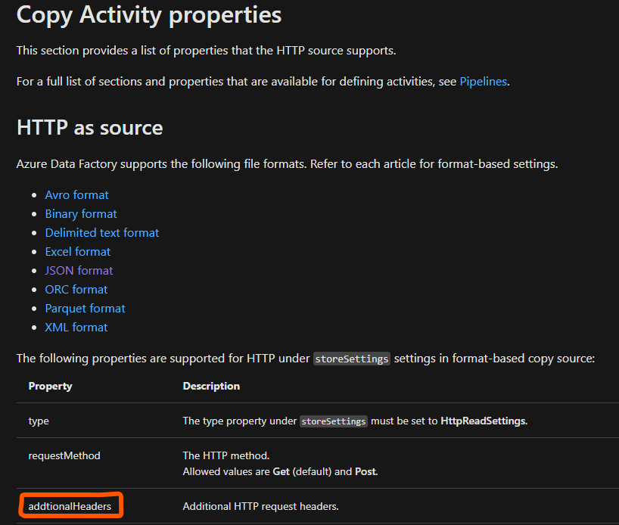Image resolution: width=619 pixels, height=525 pixels.
Task: Click the storeSettings code snippet above the table
Action: [351, 359]
